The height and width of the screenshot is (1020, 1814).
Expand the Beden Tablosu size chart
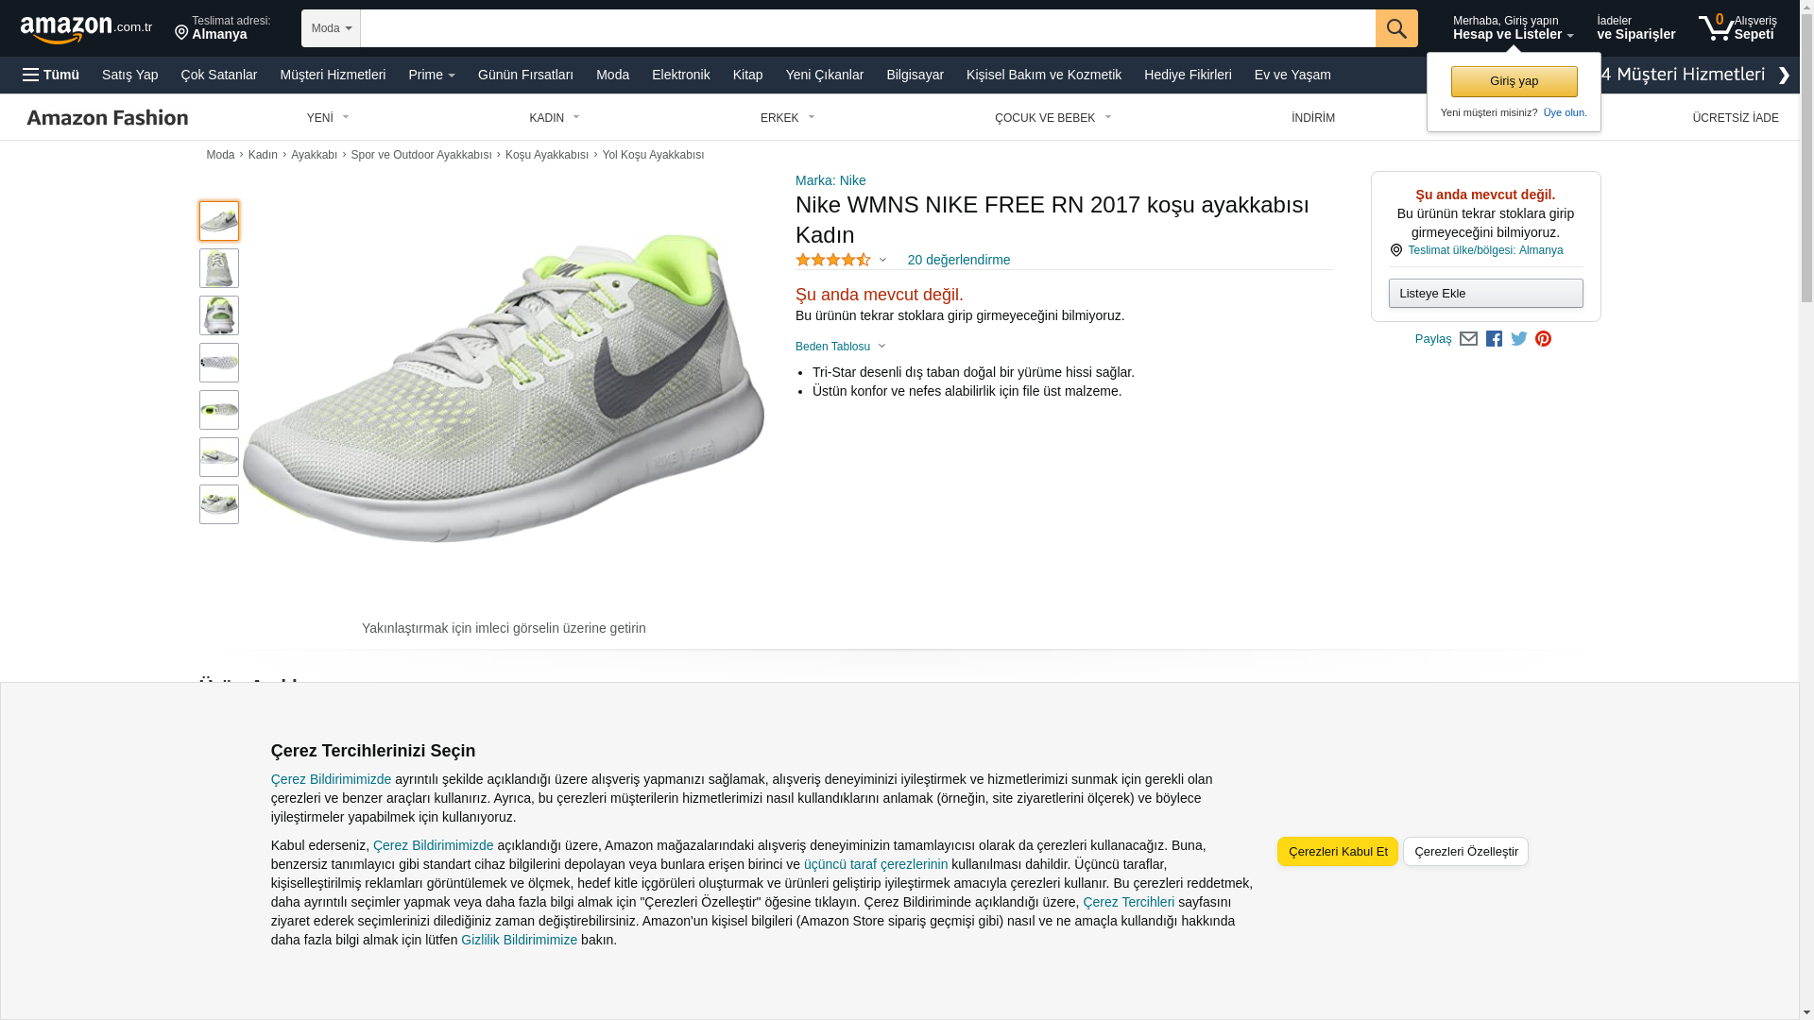pos(840,347)
